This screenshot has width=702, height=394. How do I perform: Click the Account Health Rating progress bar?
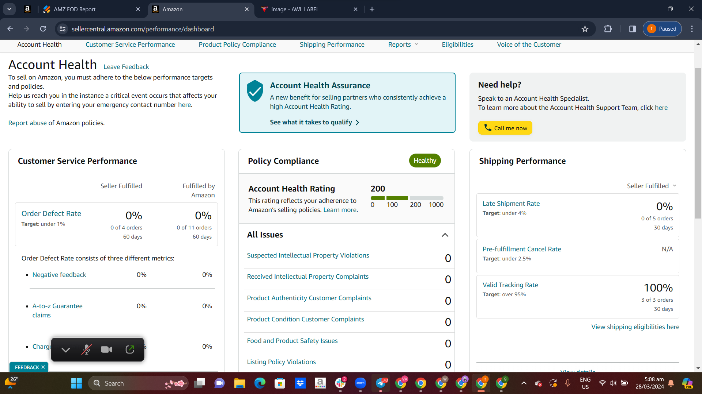[407, 198]
